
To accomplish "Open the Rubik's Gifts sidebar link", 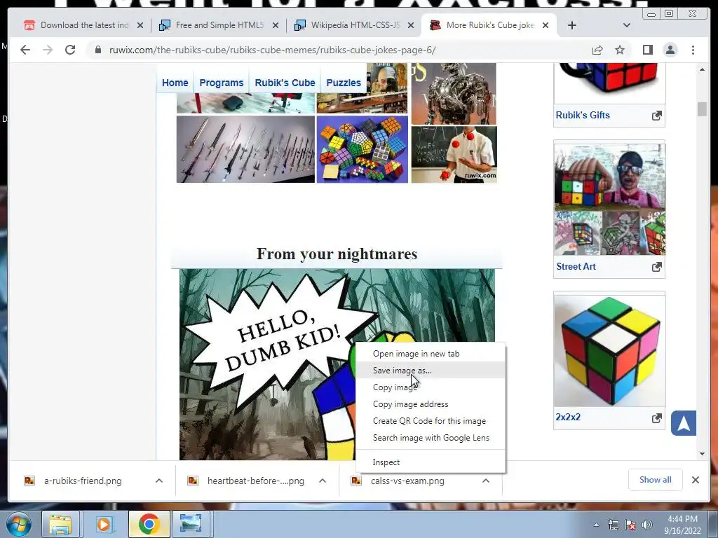I will 583,116.
